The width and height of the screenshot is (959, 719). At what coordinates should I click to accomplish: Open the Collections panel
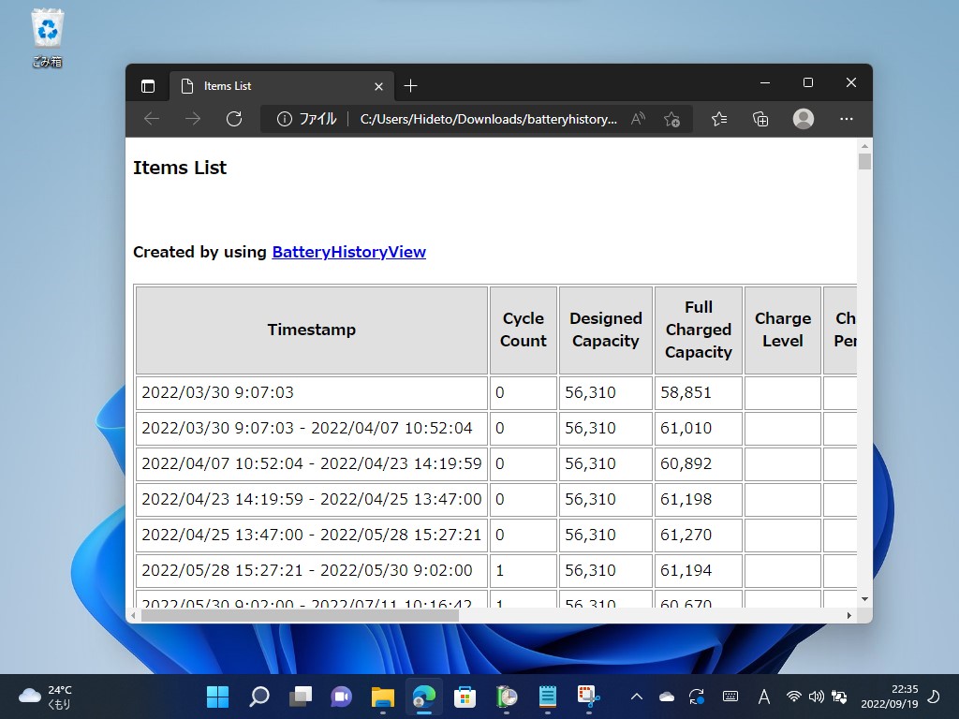[x=760, y=119]
